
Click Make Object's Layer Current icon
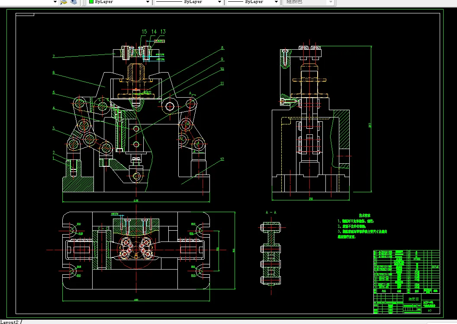(64, 2)
